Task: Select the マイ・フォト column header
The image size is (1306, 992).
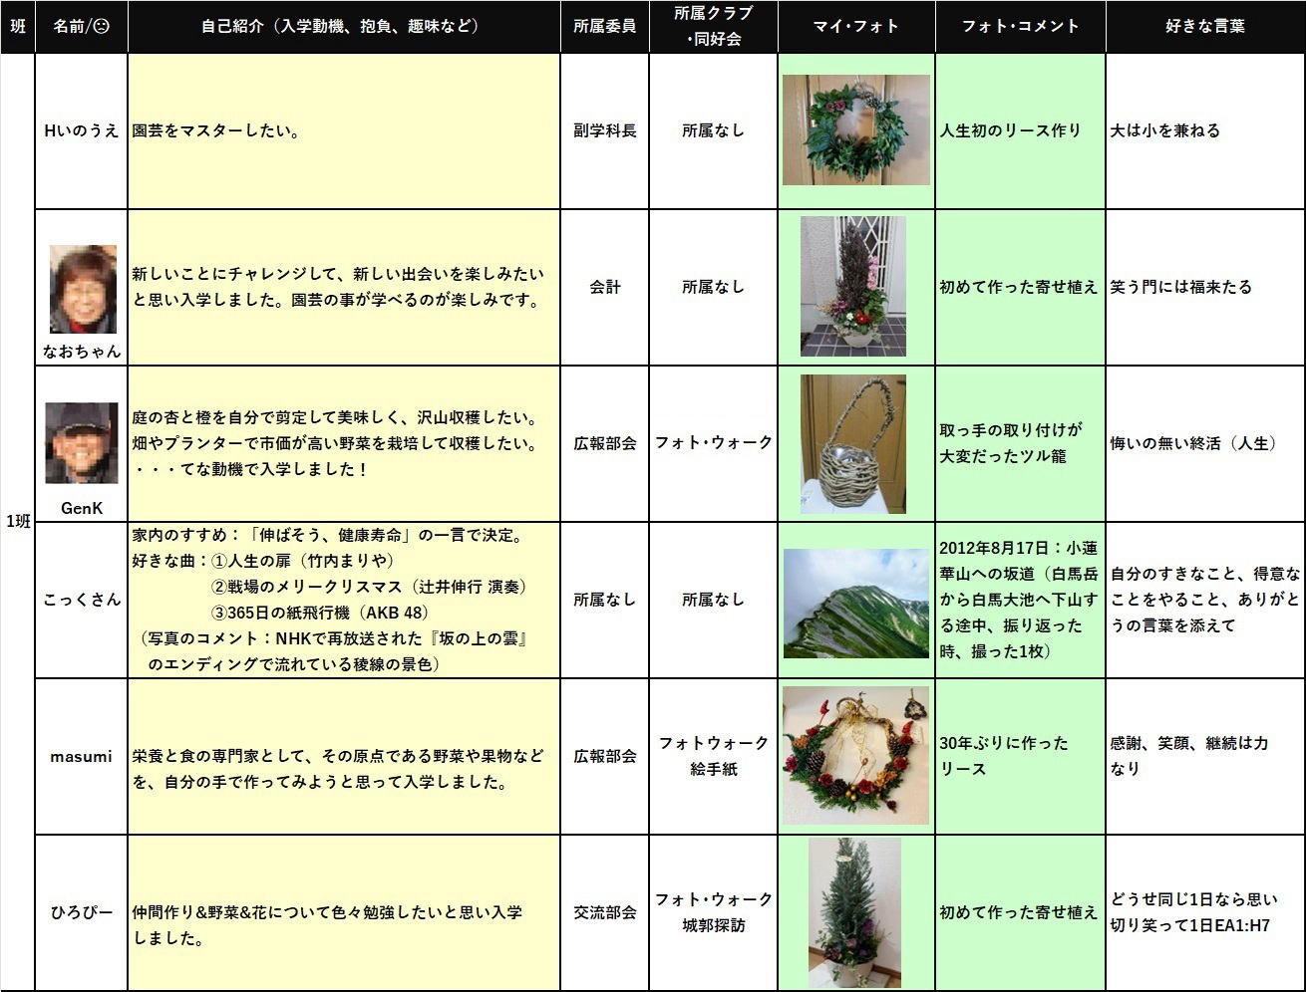Action: pyautogui.click(x=855, y=27)
